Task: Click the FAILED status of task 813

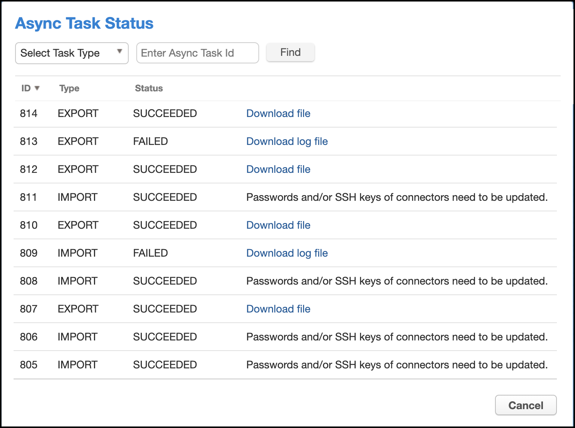Action: pyautogui.click(x=150, y=142)
